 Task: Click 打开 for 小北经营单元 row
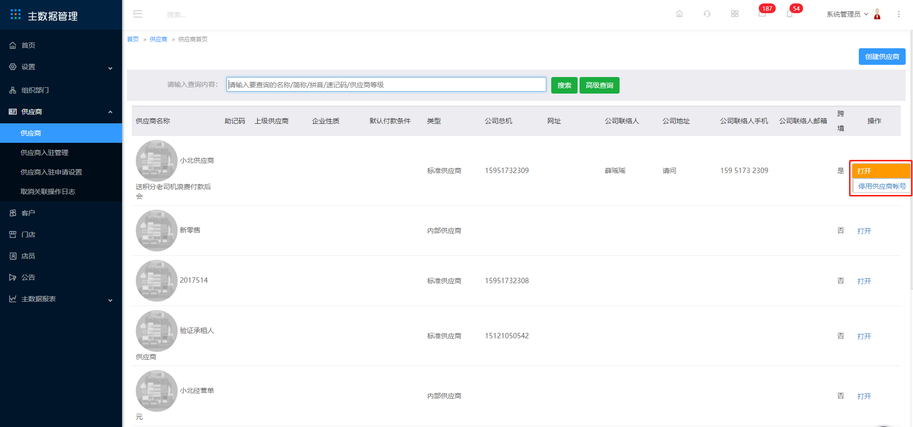pos(864,396)
